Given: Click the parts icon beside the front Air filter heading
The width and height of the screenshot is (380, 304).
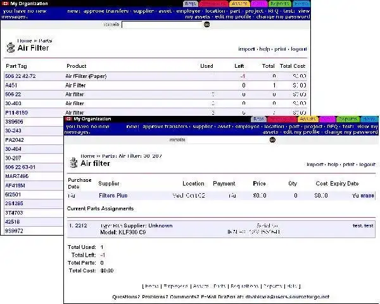Looking at the screenshot, I should point(73,163).
